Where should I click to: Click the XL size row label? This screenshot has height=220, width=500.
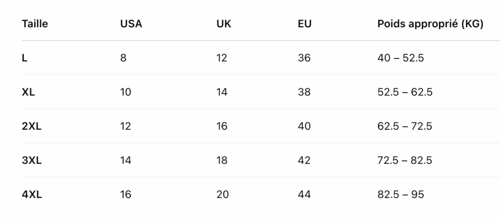28,92
